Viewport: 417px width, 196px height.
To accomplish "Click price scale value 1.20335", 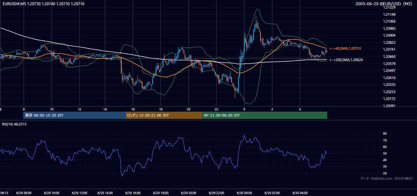I will point(389,85).
